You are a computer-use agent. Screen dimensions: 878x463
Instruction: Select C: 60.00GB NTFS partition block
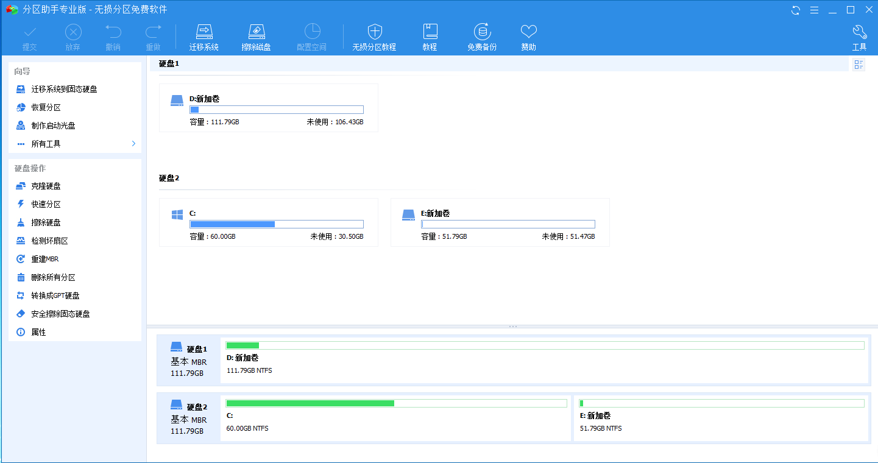(x=396, y=418)
